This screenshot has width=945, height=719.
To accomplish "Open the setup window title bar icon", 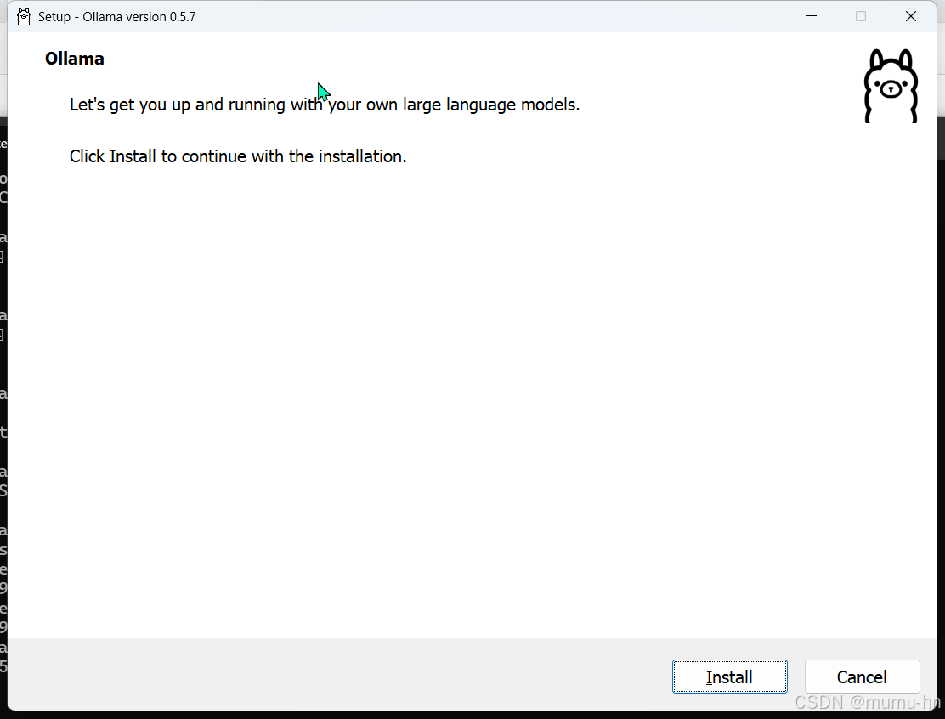I will [x=24, y=16].
